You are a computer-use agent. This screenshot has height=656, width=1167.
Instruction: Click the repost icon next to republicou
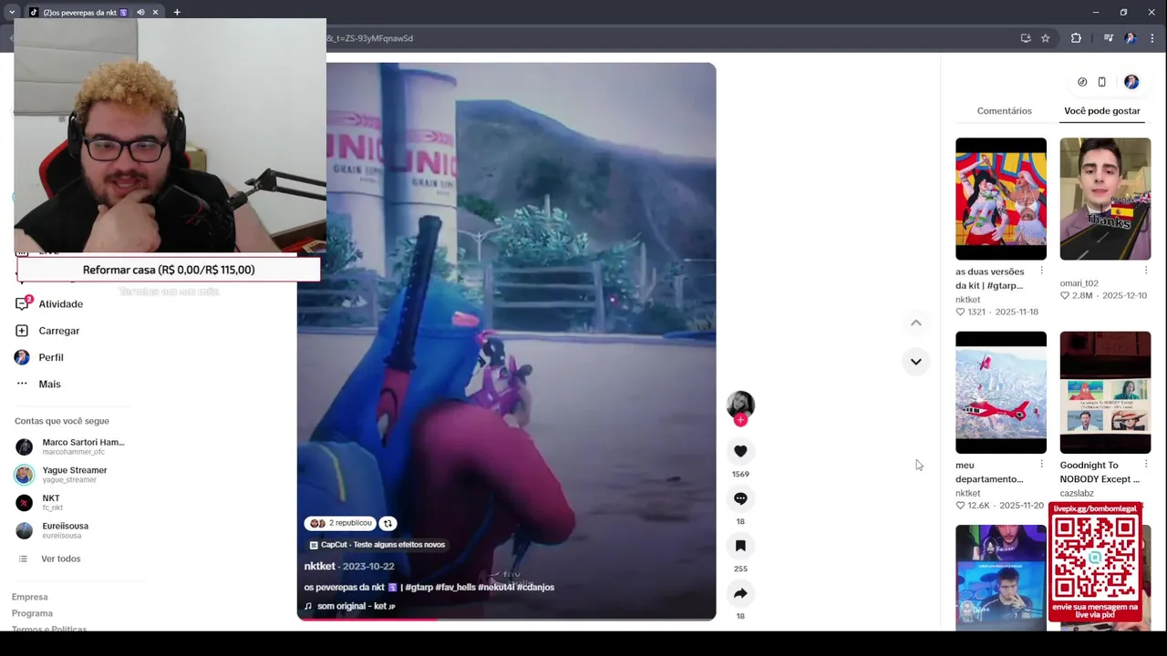coord(387,523)
